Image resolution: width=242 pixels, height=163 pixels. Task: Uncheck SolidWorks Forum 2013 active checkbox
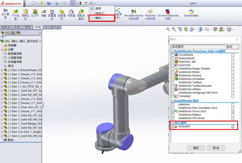point(173,112)
